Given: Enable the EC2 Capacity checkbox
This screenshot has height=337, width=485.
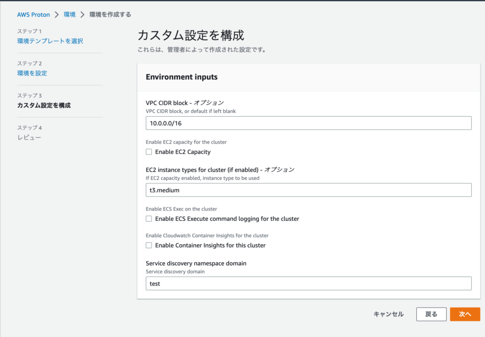Looking at the screenshot, I should (x=149, y=152).
